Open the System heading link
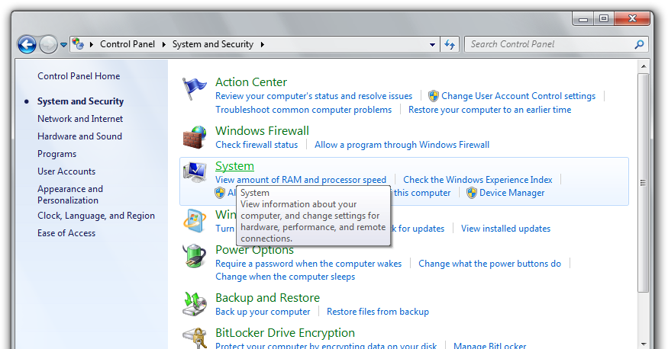 click(x=234, y=166)
